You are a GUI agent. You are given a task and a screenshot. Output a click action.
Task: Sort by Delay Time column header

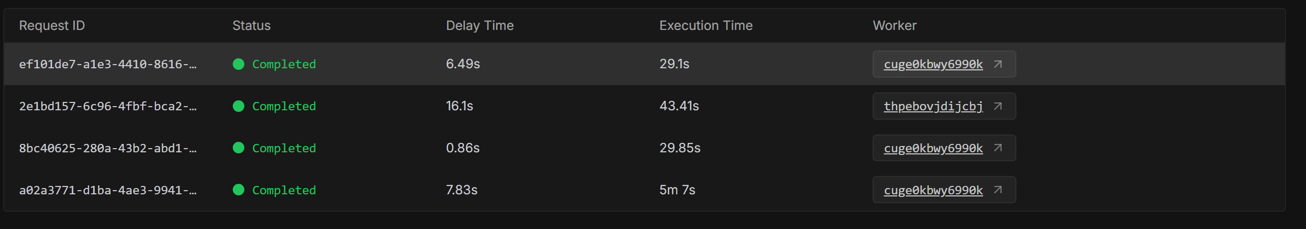click(480, 25)
